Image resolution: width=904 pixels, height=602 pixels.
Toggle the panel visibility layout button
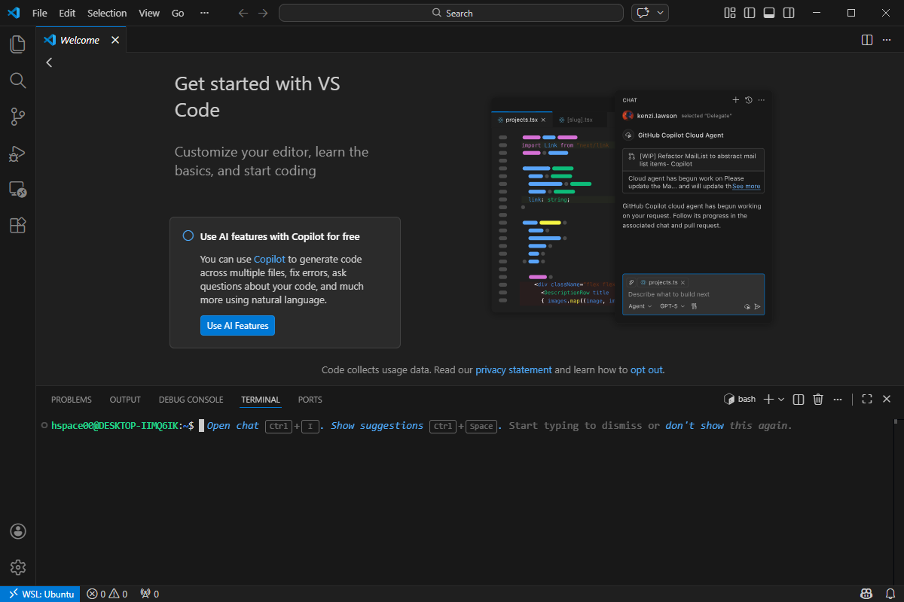[x=768, y=13]
